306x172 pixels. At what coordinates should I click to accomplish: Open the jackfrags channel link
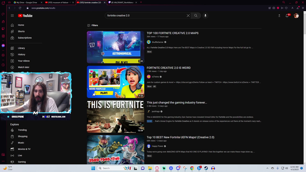156,111
